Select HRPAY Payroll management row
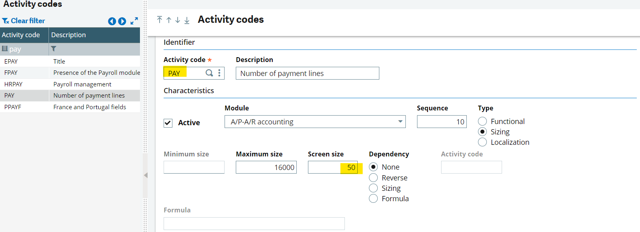This screenshot has width=640, height=232. point(70,84)
